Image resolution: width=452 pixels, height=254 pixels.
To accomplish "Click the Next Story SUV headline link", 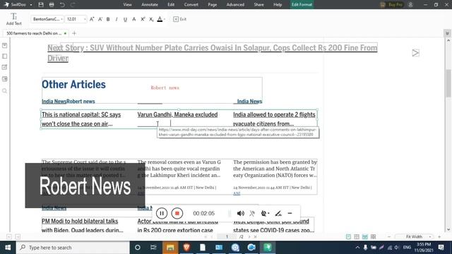I will tap(212, 53).
